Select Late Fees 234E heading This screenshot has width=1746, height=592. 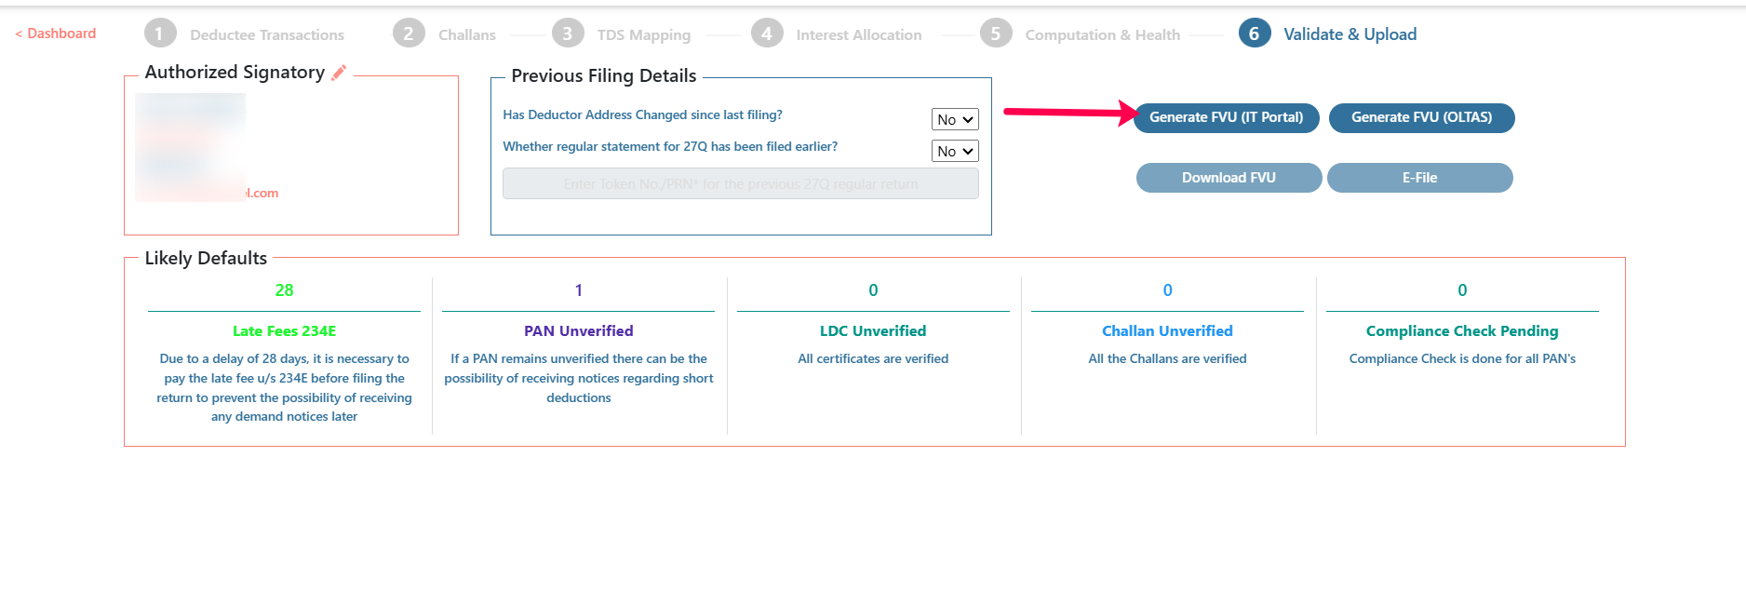285,331
